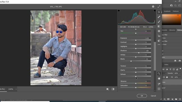Viewport: 182px width, 102px height.
Task: Open Camera Raw preferences gear
Action: click(153, 7)
